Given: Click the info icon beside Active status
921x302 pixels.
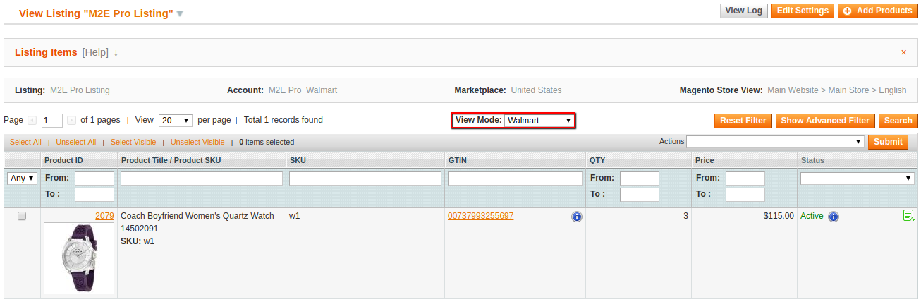Looking at the screenshot, I should coord(834,217).
